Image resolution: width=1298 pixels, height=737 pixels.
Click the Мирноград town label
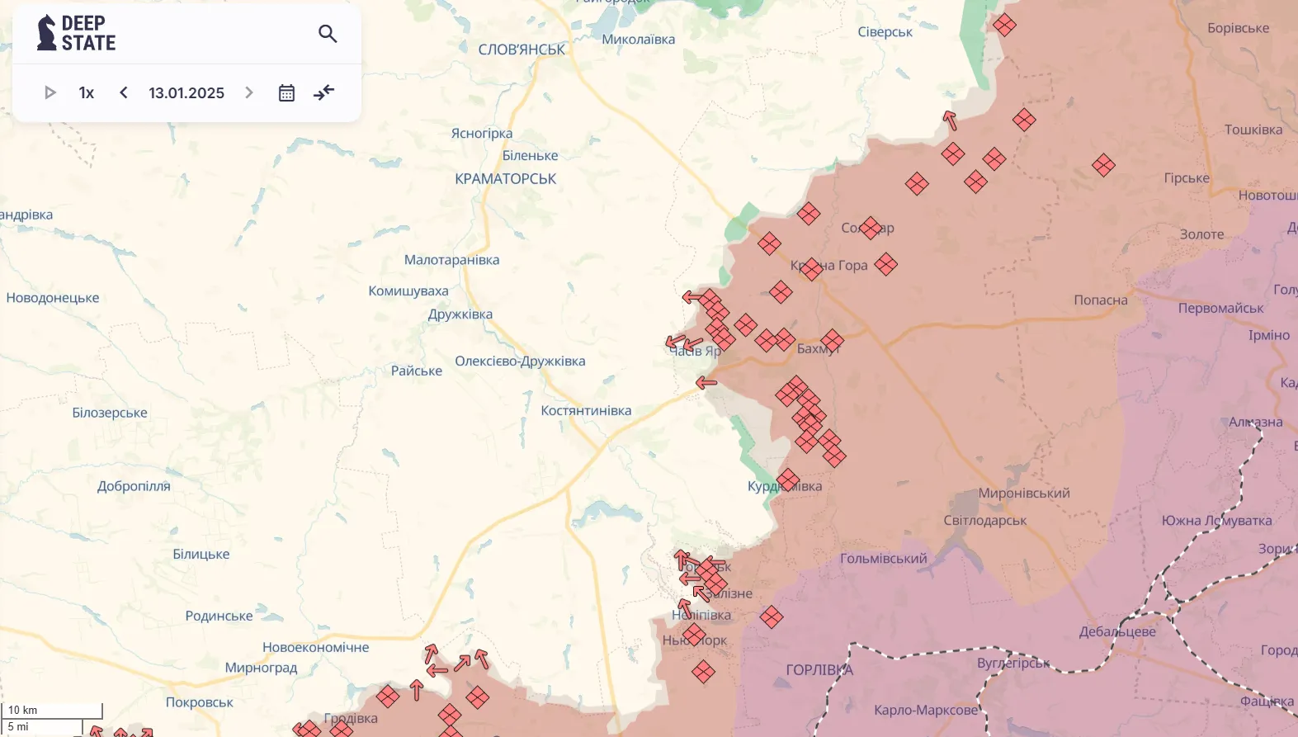pyautogui.click(x=261, y=667)
